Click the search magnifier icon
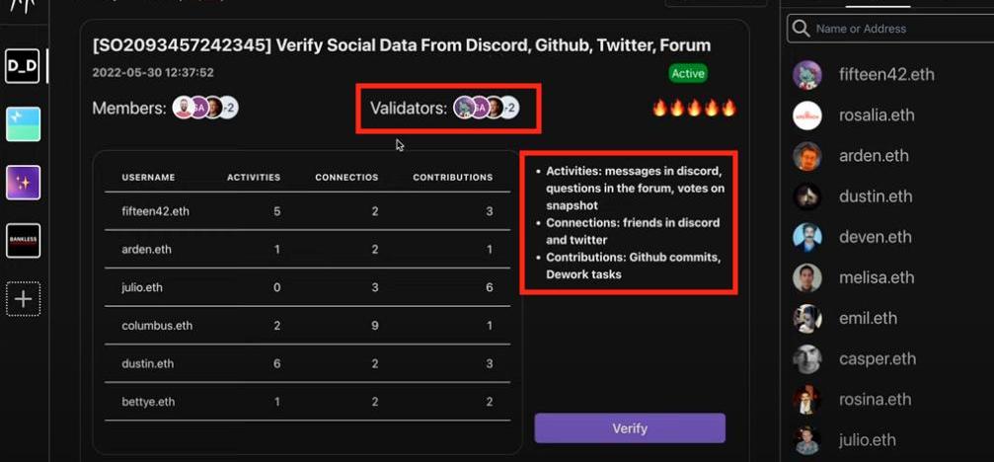 (801, 29)
